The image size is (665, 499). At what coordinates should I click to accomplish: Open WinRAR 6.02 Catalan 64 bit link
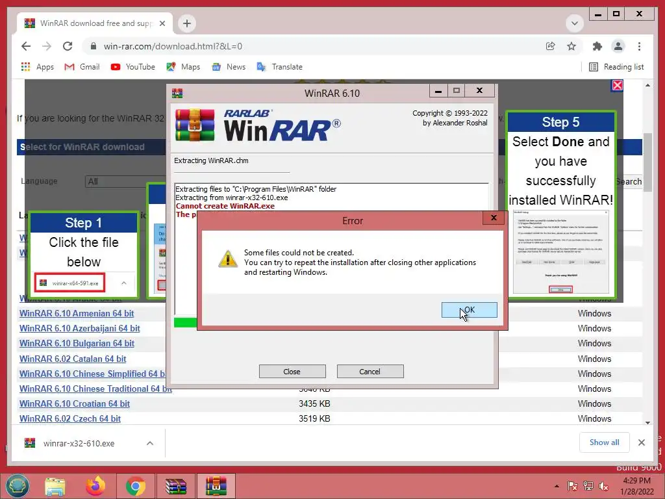(73, 359)
